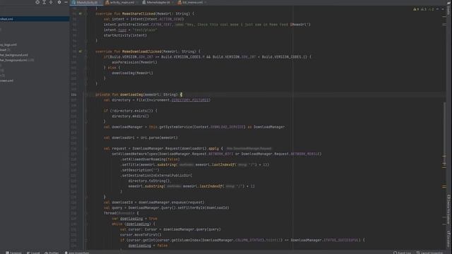This screenshot has height=254, width=452.
Task: Open the Emulator side panel
Action: 449,238
